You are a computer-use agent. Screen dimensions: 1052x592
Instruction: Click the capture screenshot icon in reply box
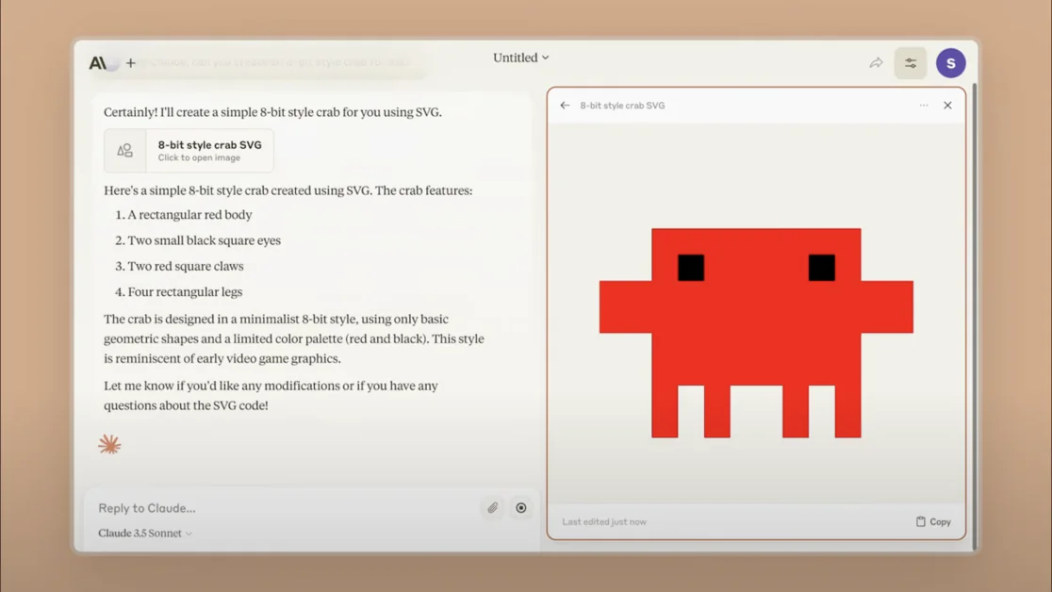click(x=521, y=508)
